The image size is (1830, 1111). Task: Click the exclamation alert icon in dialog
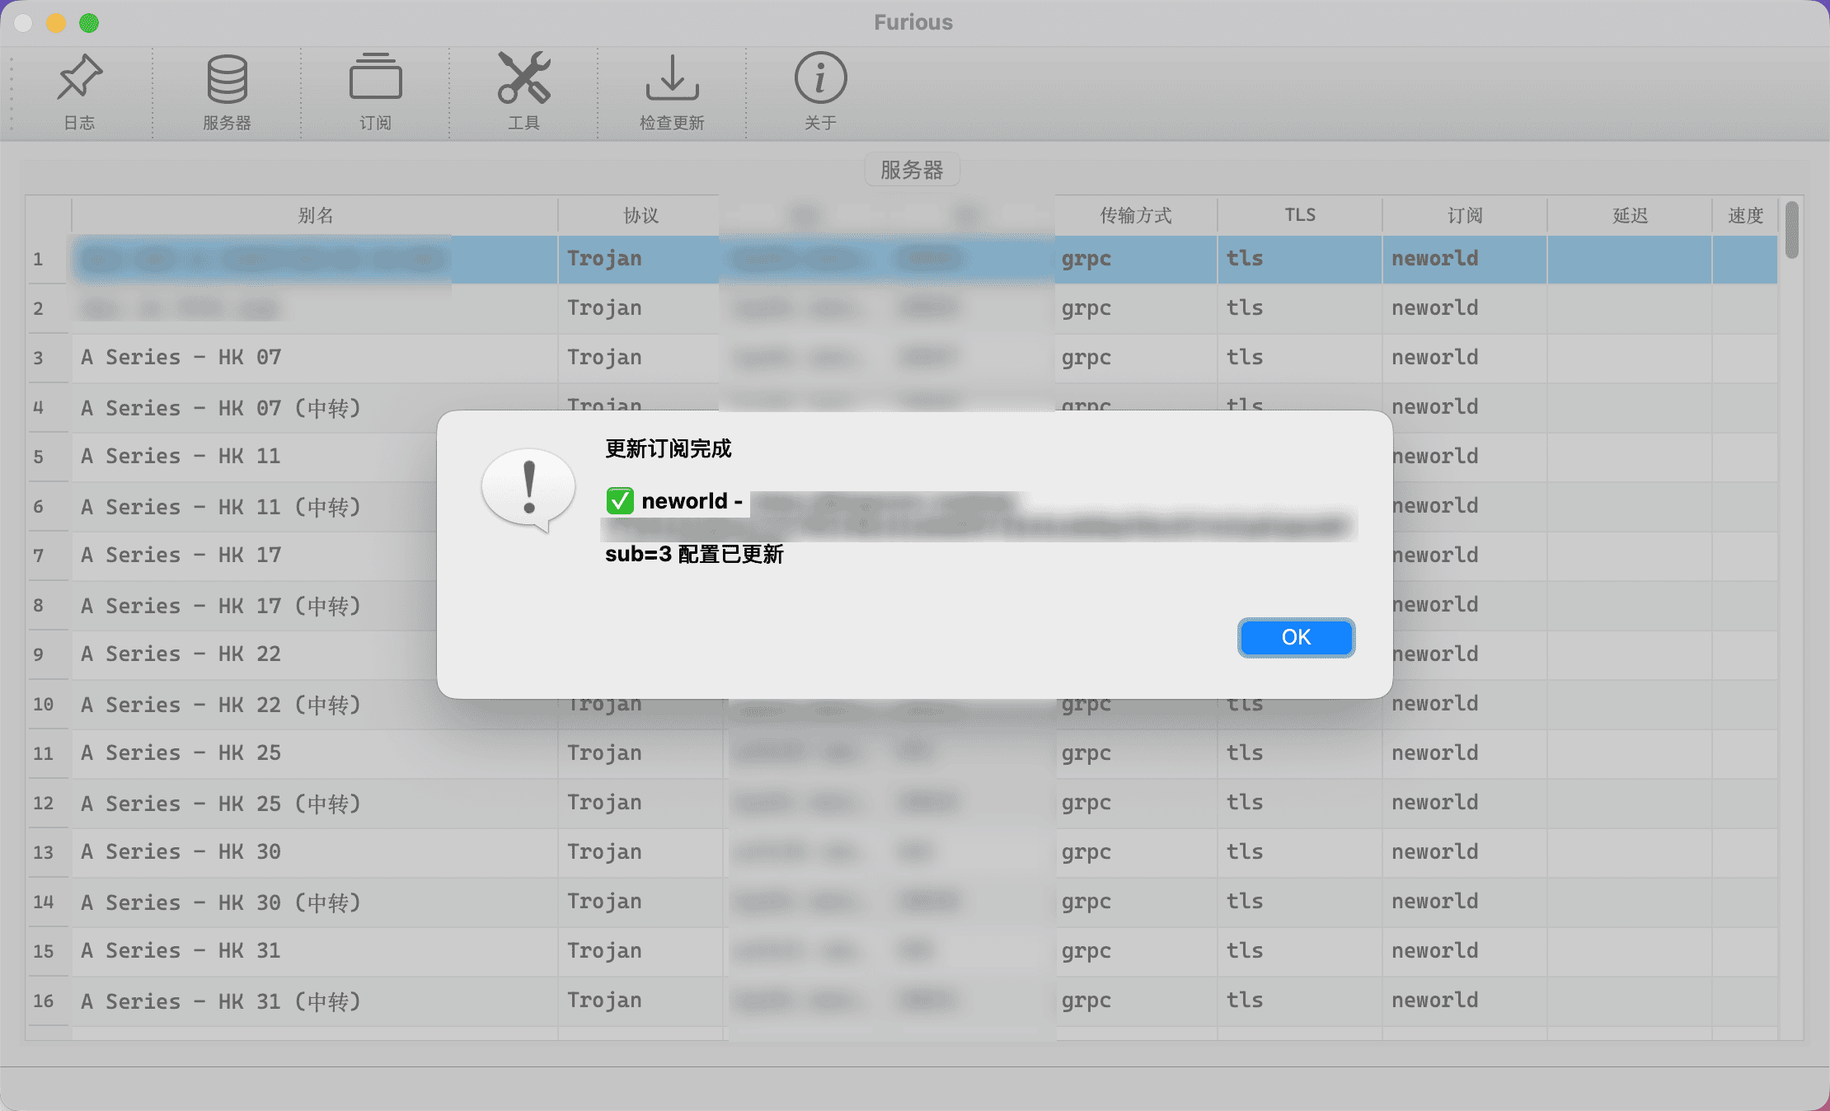pyautogui.click(x=528, y=489)
